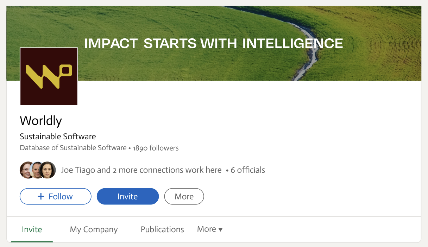This screenshot has width=428, height=247.
Task: Click the Worldly company logo
Action: point(49,76)
